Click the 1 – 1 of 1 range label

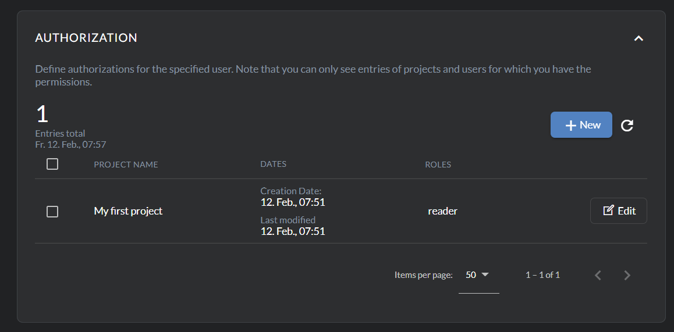pyautogui.click(x=542, y=275)
